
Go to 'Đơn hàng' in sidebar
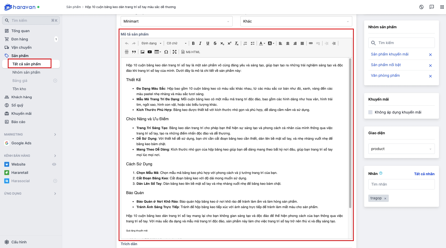coord(20,39)
